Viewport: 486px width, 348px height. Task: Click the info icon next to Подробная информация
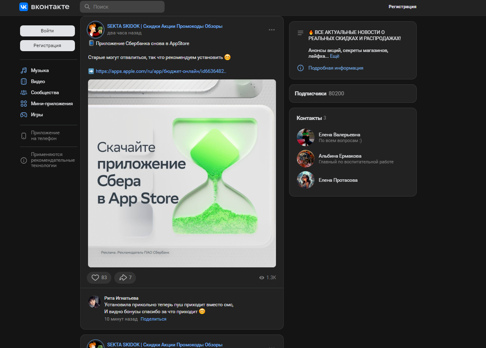301,68
